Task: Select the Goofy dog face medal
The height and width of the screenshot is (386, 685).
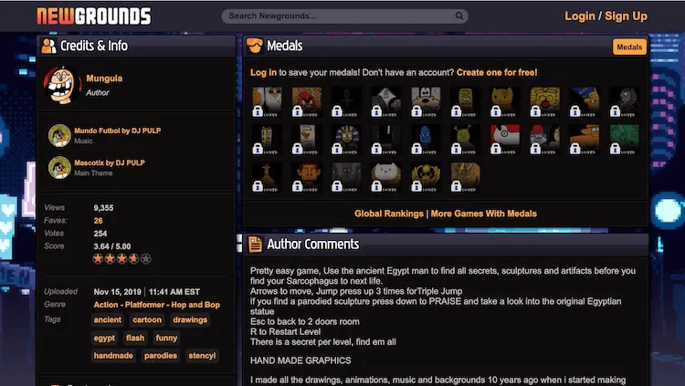Action: pyautogui.click(x=426, y=101)
